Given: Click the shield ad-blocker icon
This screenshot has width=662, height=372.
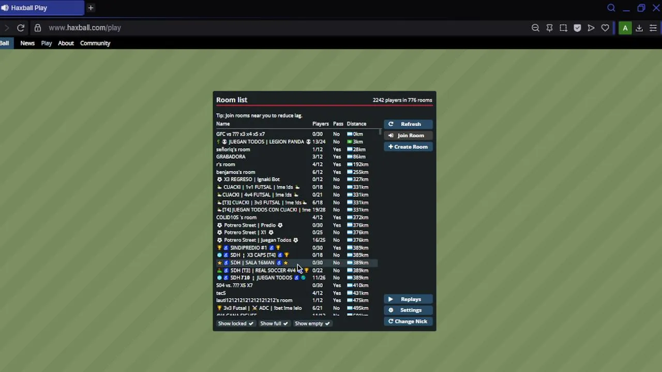Looking at the screenshot, I should (x=577, y=28).
